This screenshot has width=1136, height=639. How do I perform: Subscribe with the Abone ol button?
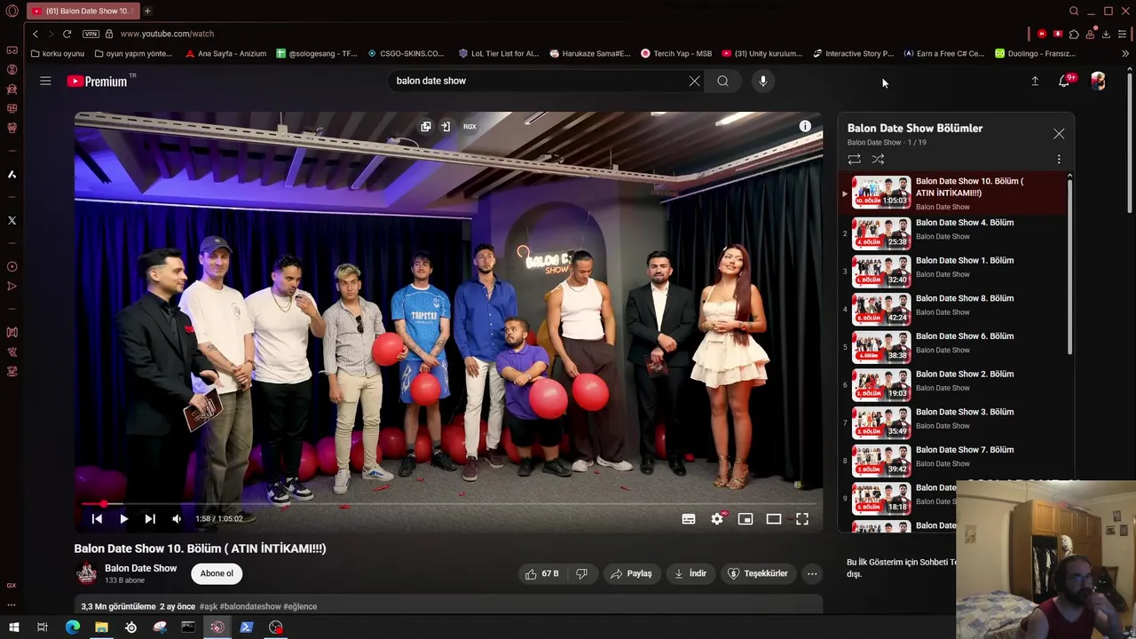[217, 573]
